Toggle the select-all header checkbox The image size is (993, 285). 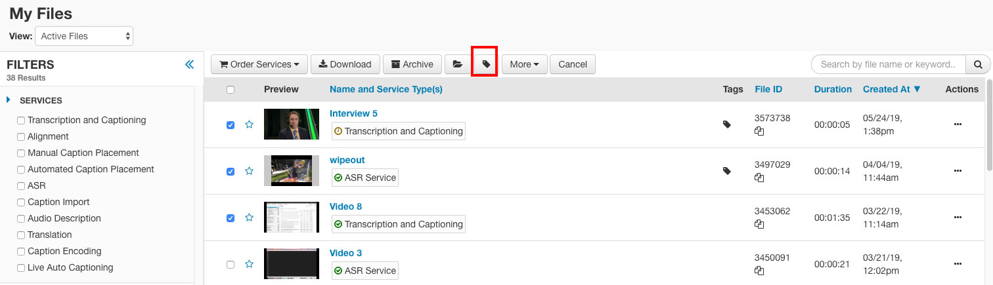pyautogui.click(x=231, y=90)
